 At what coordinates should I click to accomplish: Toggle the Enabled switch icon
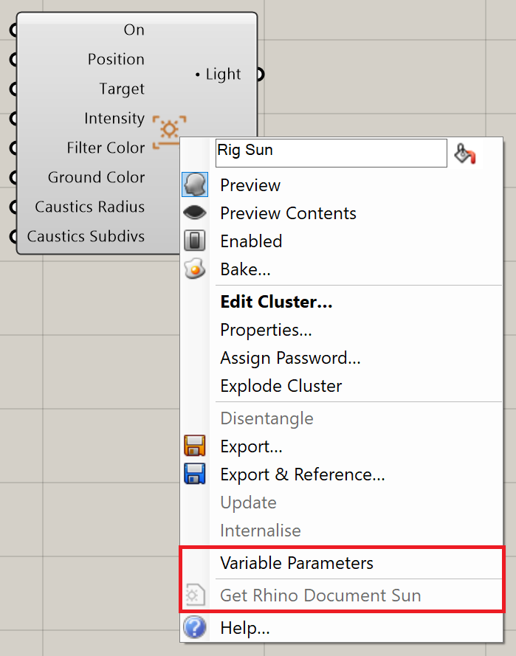[195, 241]
